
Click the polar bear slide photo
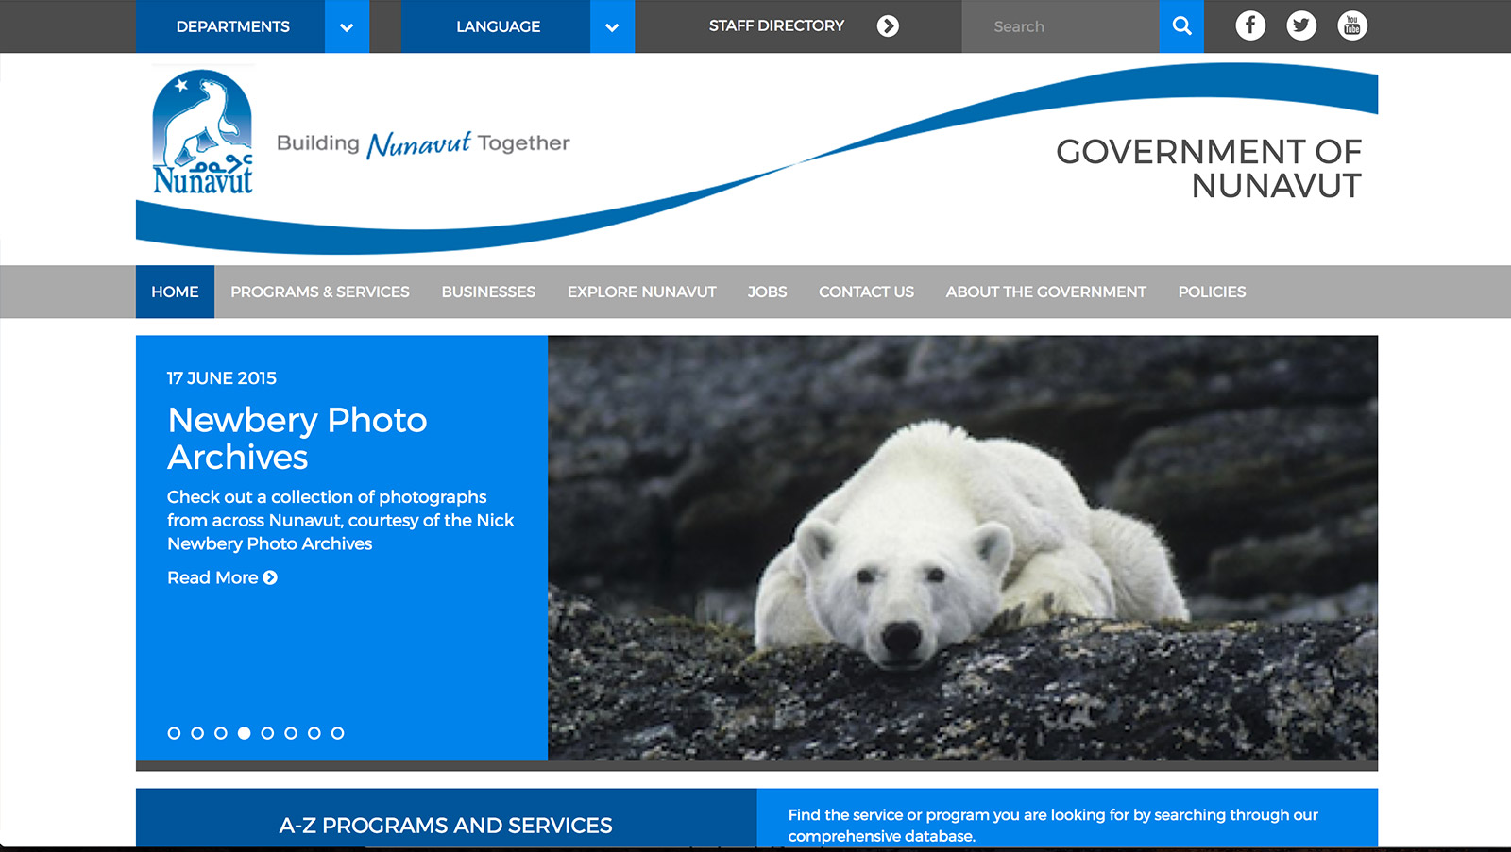[x=961, y=547]
